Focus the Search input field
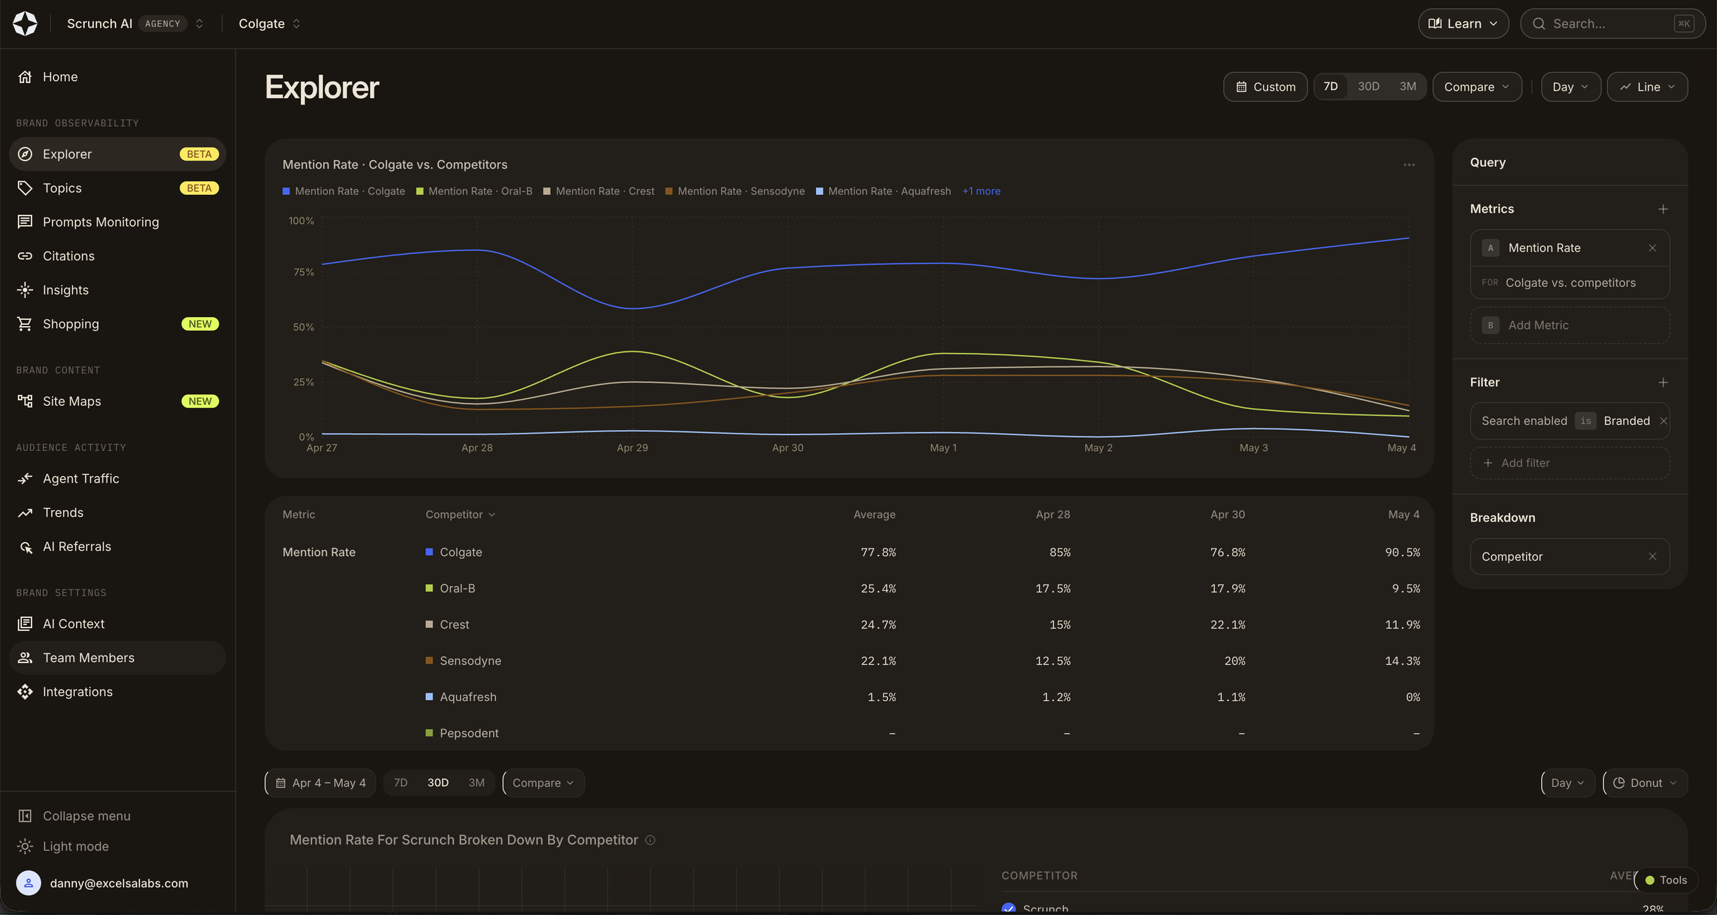1717x915 pixels. 1613,23
